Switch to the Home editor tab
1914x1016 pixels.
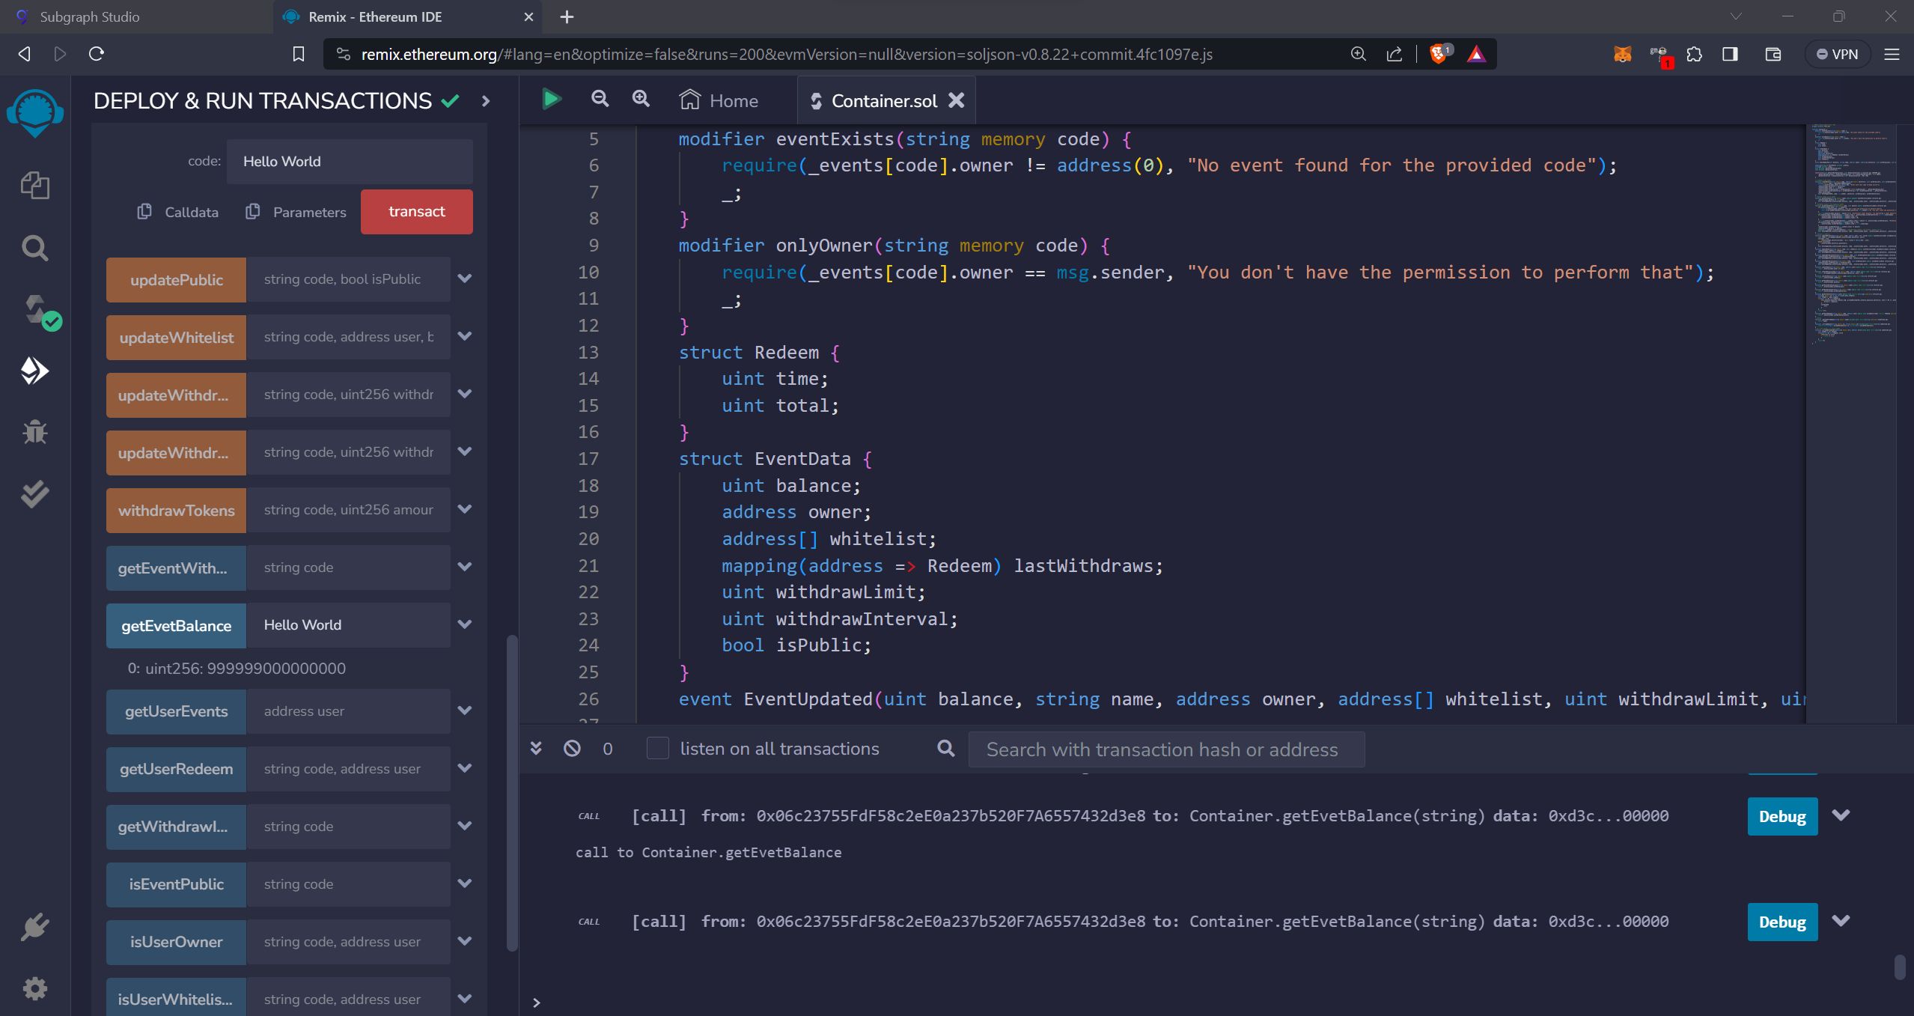point(719,100)
